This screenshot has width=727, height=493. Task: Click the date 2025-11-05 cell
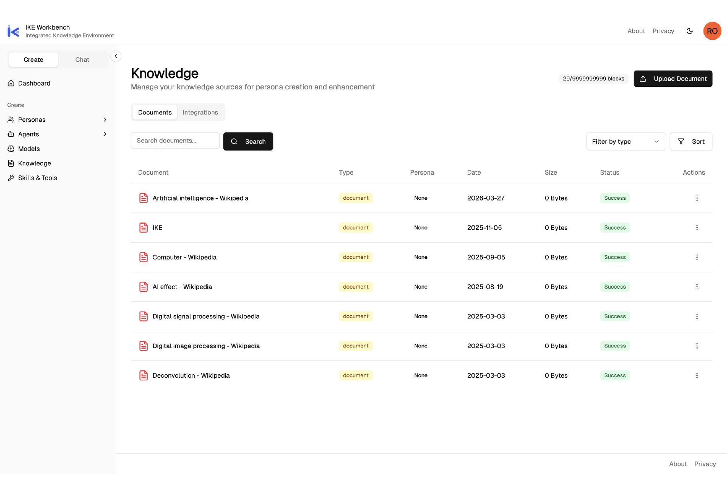(x=484, y=228)
